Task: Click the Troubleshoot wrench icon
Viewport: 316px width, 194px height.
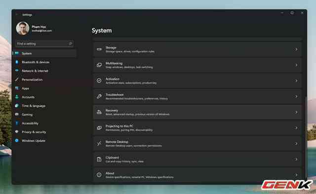Action: [x=99, y=97]
